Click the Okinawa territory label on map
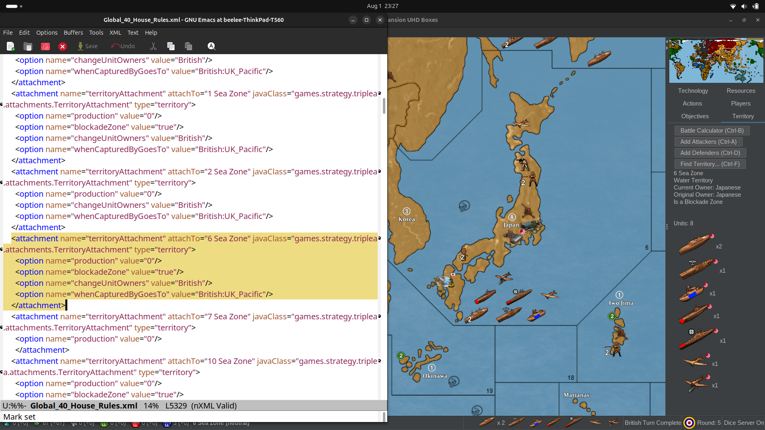The height and width of the screenshot is (430, 765). [x=435, y=376]
